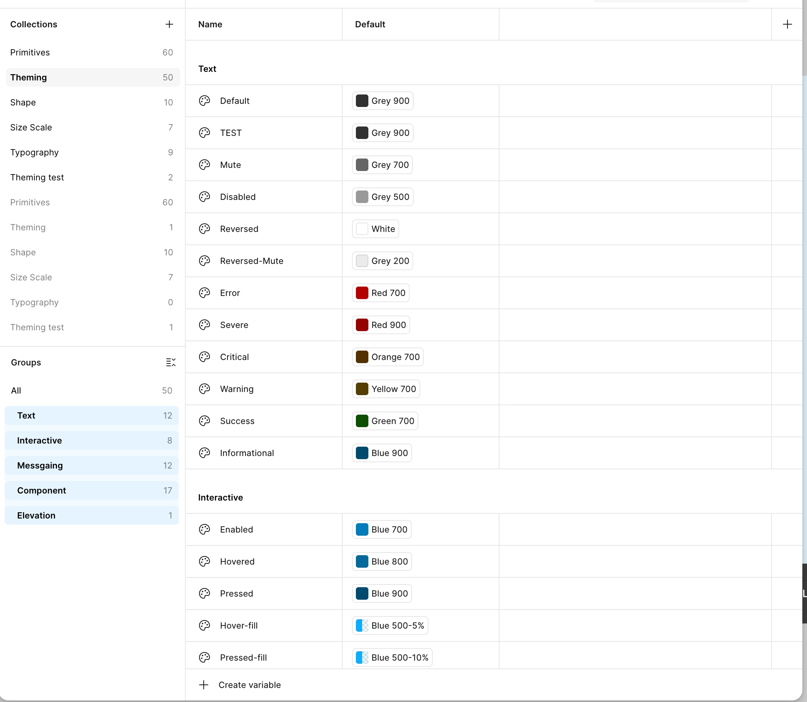Open the Blue 800 value chip for Hovered

[382, 561]
